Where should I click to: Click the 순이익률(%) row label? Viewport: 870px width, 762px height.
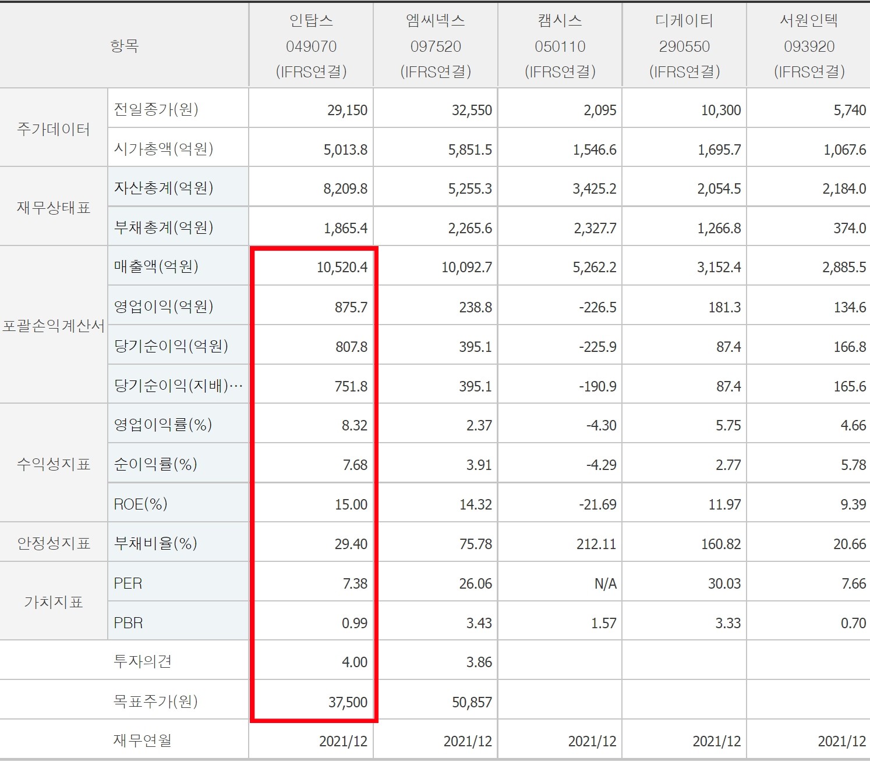tap(155, 464)
